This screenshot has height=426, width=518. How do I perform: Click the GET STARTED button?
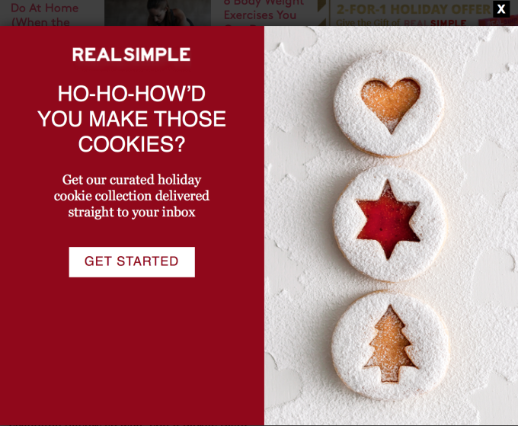[x=132, y=261]
